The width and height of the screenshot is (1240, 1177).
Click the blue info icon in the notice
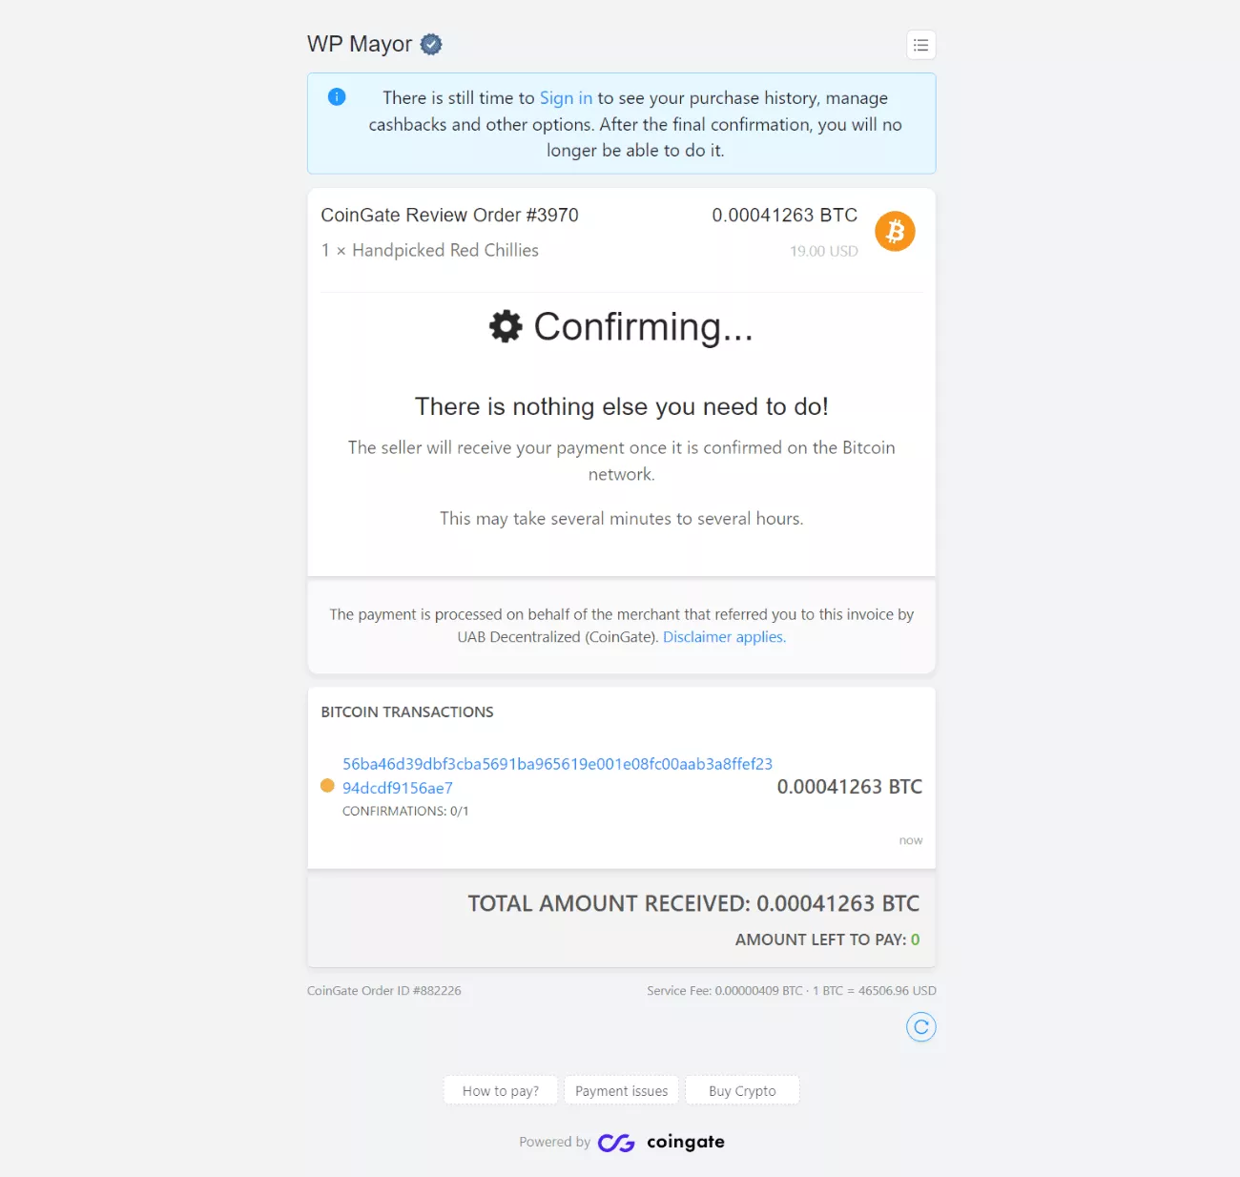click(337, 96)
